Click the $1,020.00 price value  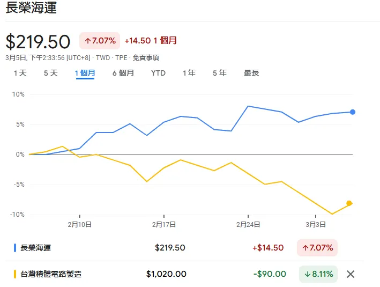(x=166, y=274)
